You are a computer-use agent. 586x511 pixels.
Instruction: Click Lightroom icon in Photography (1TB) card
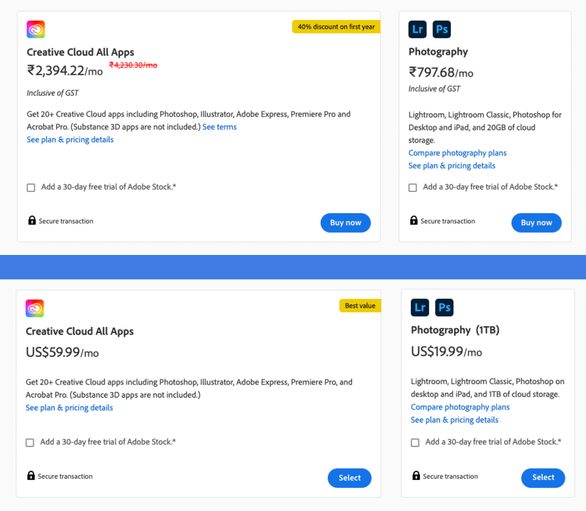coord(420,308)
